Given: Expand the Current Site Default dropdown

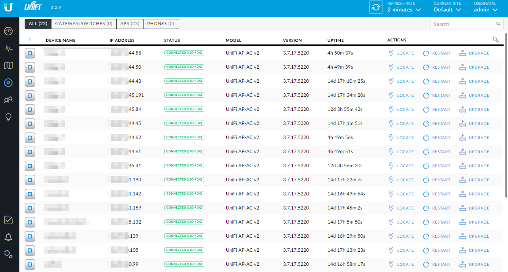Looking at the screenshot, I should [x=447, y=10].
